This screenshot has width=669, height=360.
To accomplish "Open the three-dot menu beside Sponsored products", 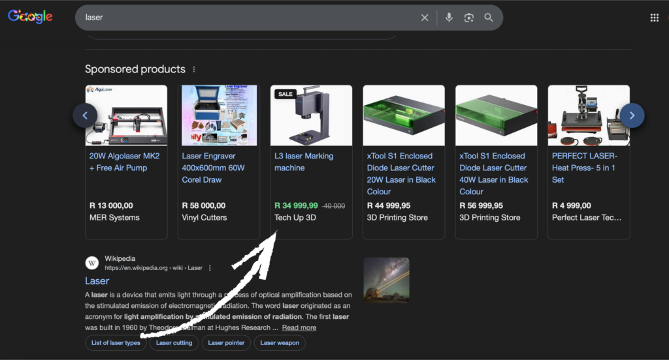I will pos(194,69).
